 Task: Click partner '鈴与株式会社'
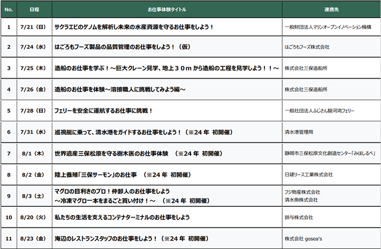[x=299, y=218]
